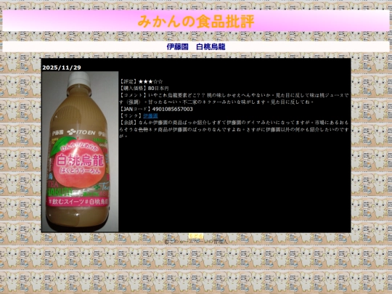This screenshot has height=294, width=392.
Task: Click the 【余談】 aside paragraph
Action: tap(234, 129)
